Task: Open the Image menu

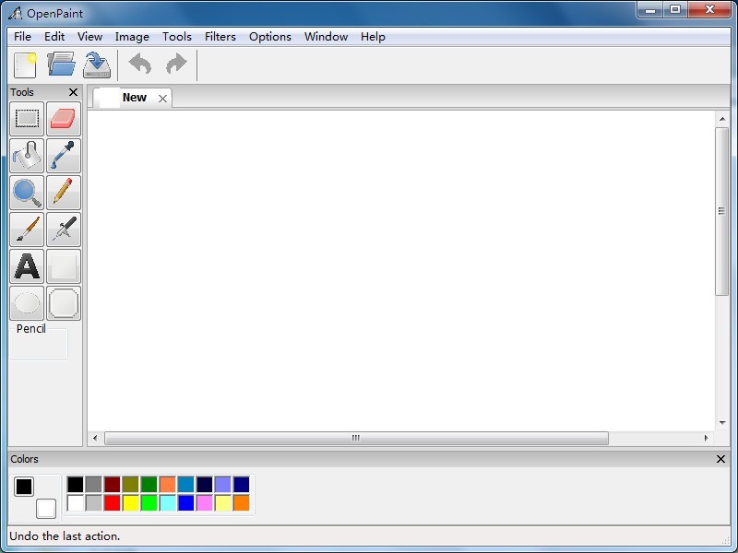Action: [132, 37]
